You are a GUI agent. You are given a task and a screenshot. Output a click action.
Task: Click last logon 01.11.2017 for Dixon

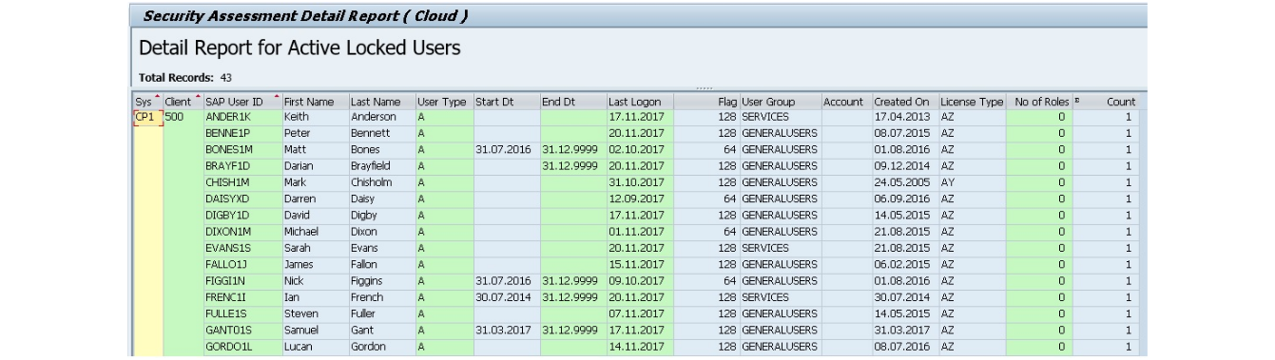point(640,231)
